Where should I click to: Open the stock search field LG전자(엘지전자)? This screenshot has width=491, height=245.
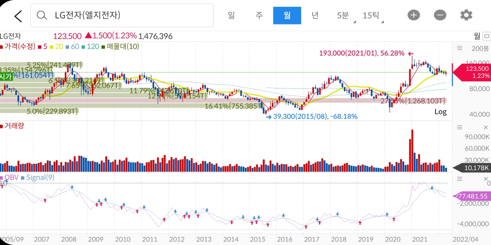[122, 15]
